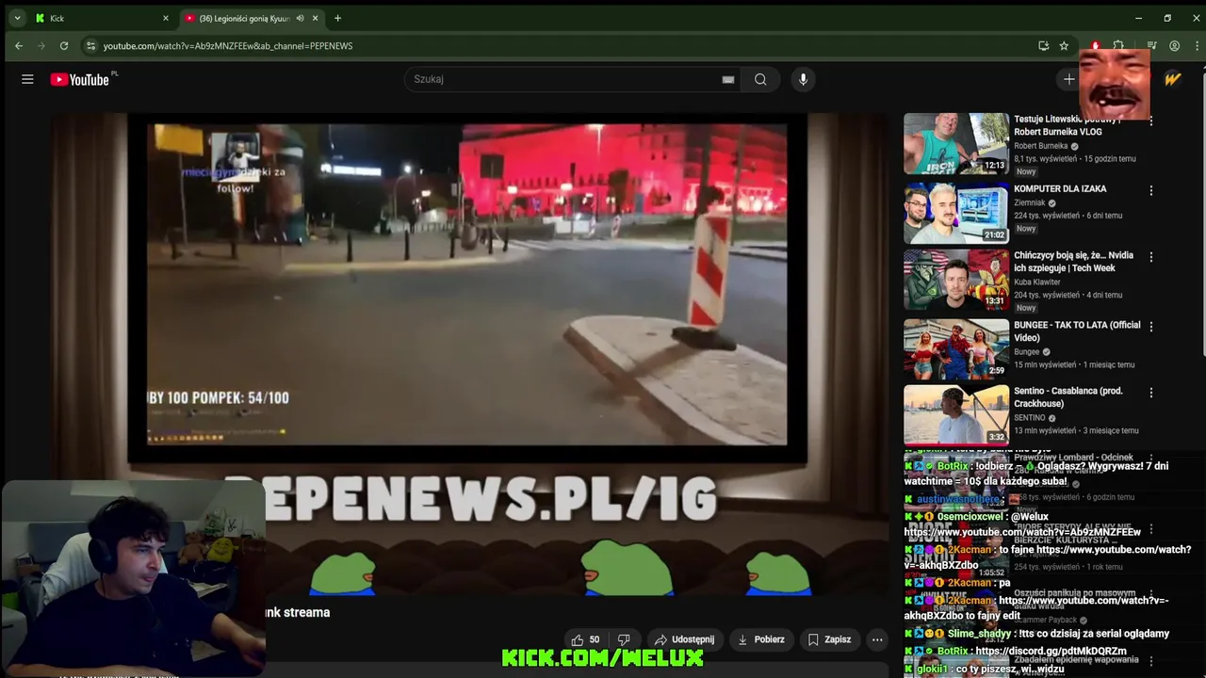Open the Robert Burneika VLOG thumbnail
Image resolution: width=1206 pixels, height=678 pixels.
pyautogui.click(x=956, y=144)
